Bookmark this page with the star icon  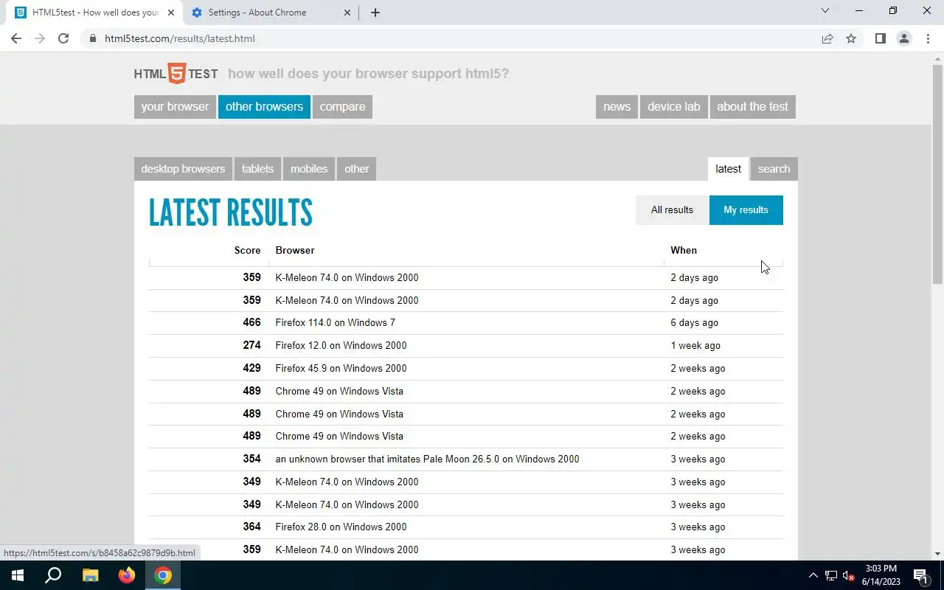coord(851,38)
